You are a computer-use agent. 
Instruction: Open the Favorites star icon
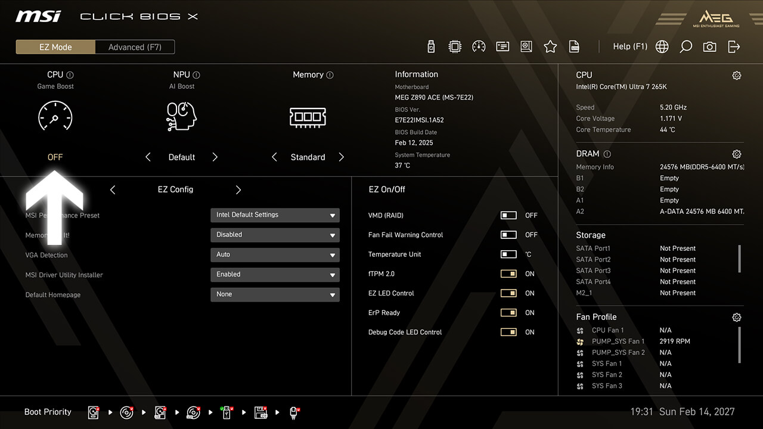pos(550,46)
